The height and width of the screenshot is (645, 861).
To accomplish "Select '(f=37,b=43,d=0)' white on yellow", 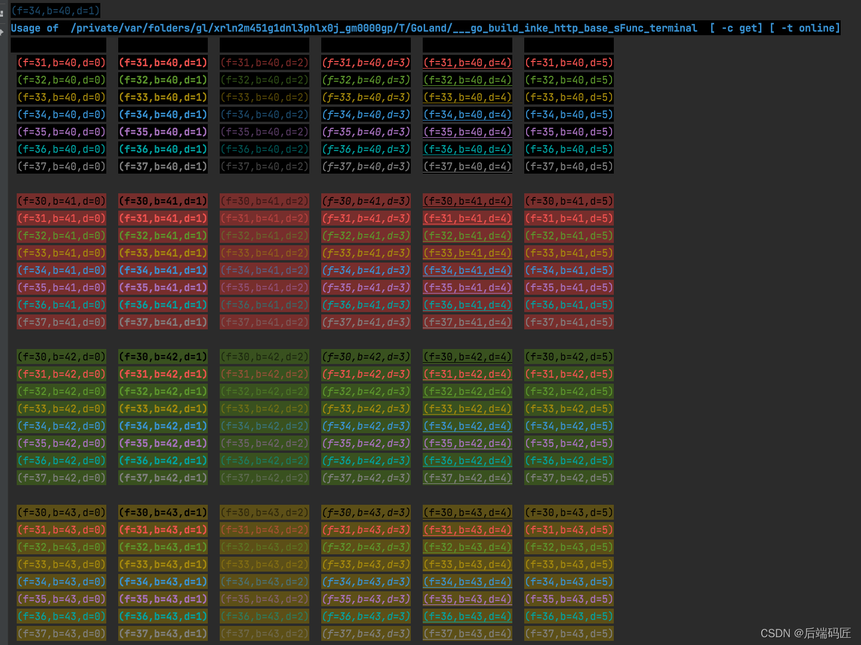I will coord(61,634).
